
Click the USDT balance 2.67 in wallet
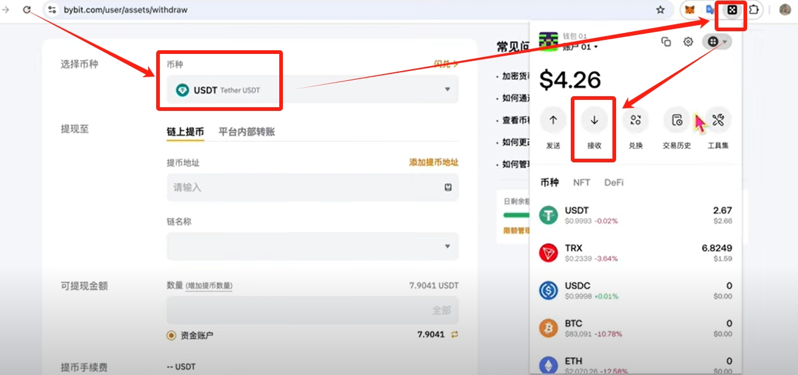(x=723, y=210)
